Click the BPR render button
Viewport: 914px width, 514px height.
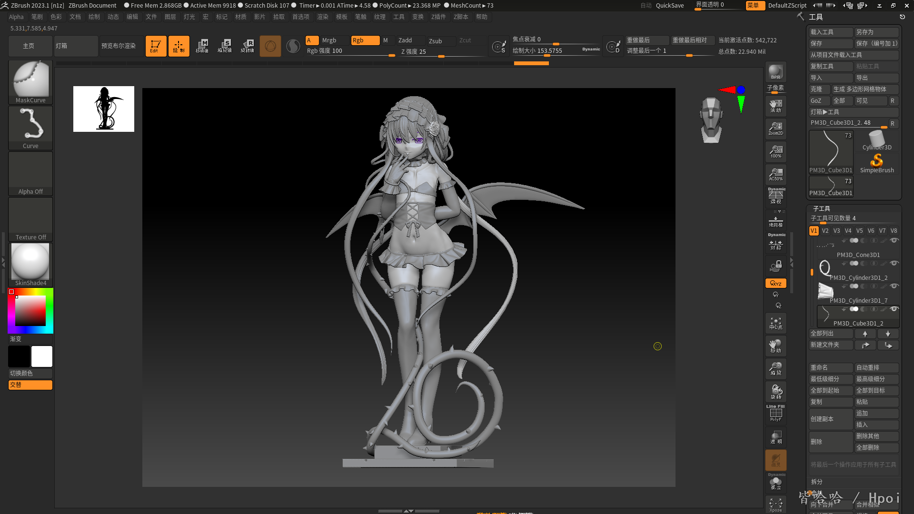[775, 72]
